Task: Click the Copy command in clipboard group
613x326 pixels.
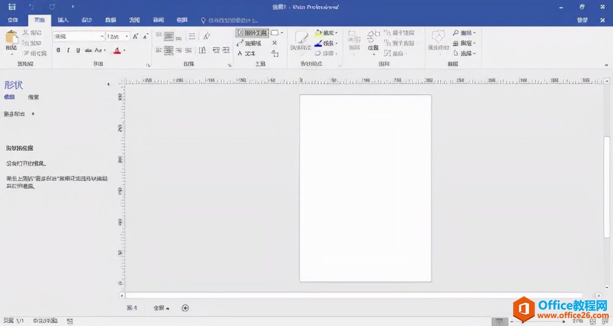Action: (32, 43)
